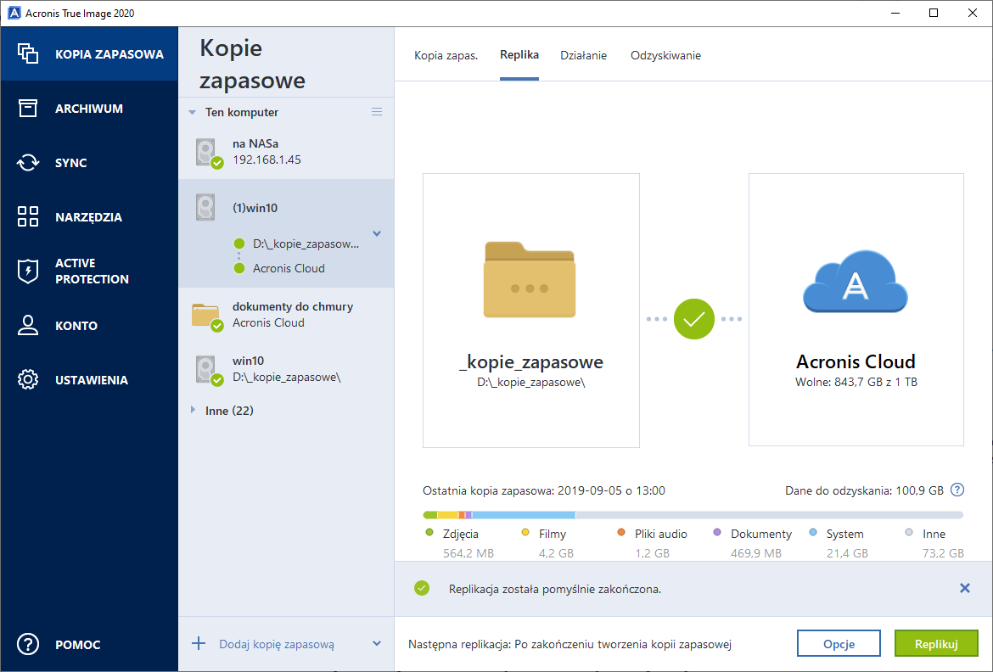Click the Opcje button
Viewport: 993px width, 672px height.
click(x=839, y=644)
